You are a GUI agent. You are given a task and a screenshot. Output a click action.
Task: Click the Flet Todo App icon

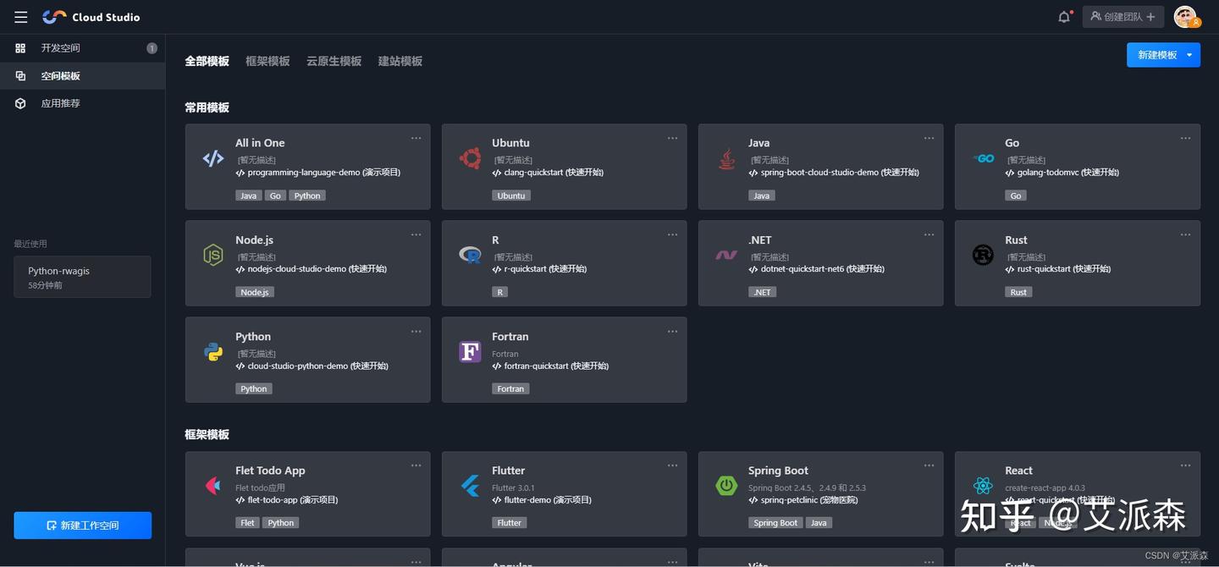tap(213, 486)
